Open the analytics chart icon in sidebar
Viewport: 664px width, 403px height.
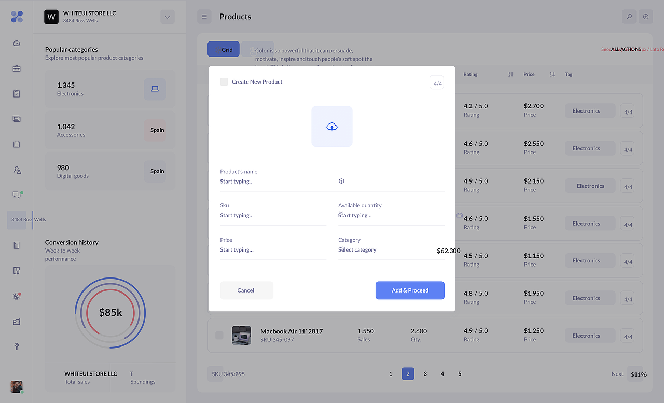17,322
